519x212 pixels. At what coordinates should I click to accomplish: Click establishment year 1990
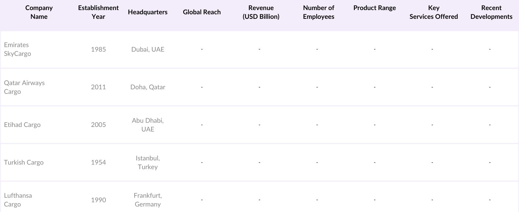click(x=98, y=200)
